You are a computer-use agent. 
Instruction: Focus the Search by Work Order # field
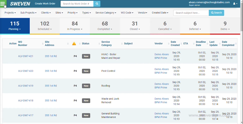77,4
